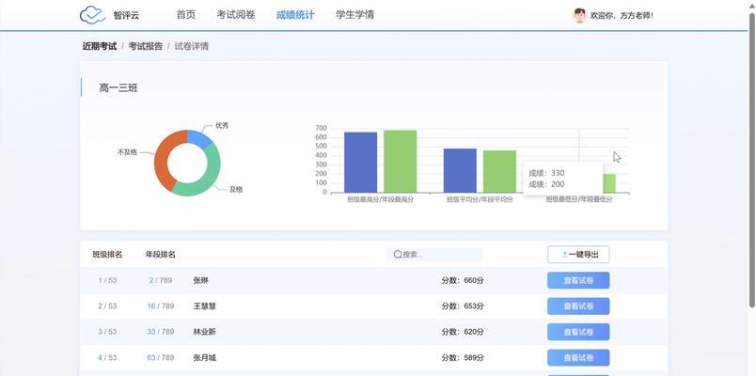Screen dimensions: 756x376
Task: Click grade rank 33 / 789
Action: tap(161, 332)
